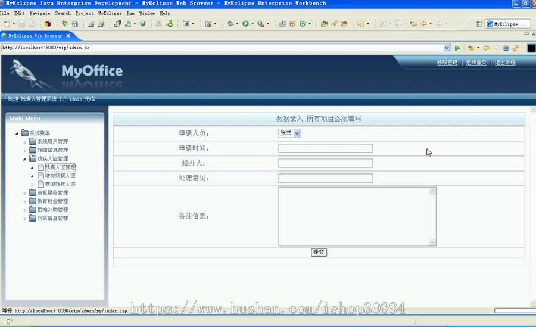536x327 pixels.
Task: Click the page vertical scrollbar up arrow
Action: tap(532, 110)
